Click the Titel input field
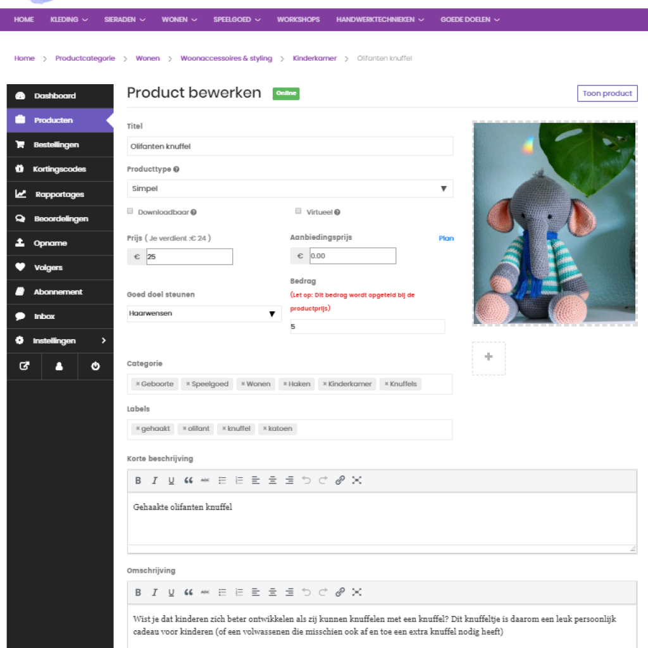Image resolution: width=648 pixels, height=648 pixels. (290, 146)
